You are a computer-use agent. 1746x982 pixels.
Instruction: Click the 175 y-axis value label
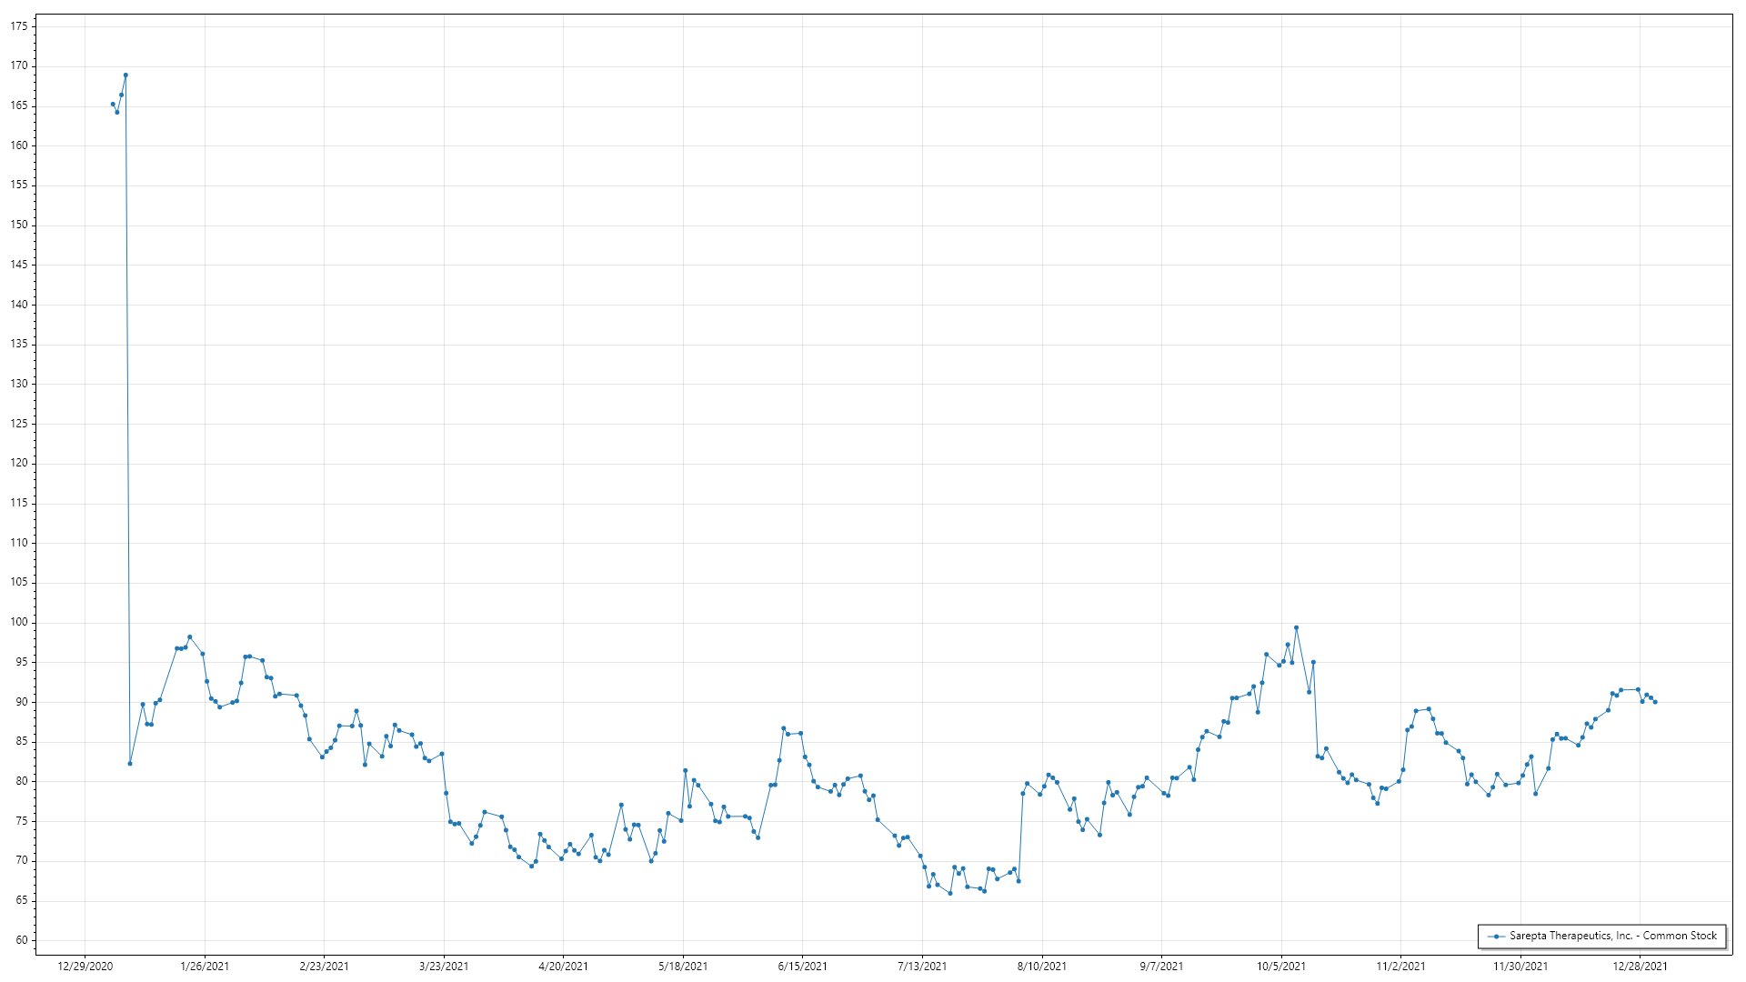click(x=19, y=26)
